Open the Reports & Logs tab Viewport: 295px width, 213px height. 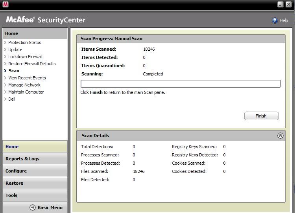tap(35, 159)
